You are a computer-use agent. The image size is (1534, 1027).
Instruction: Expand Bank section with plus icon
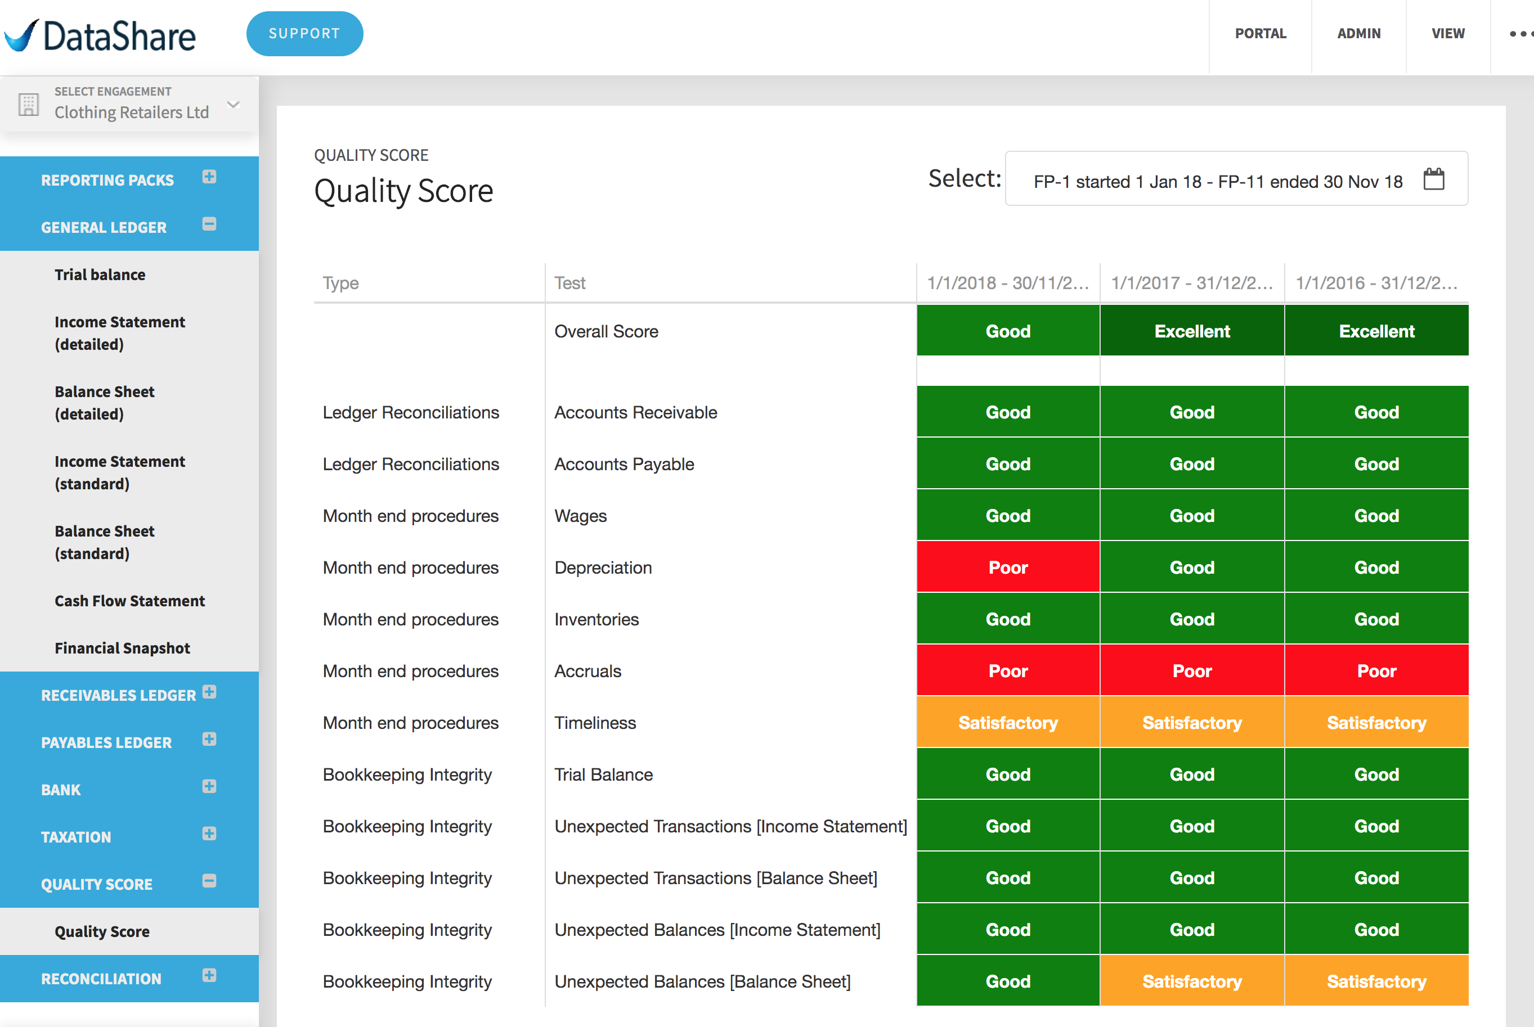[x=209, y=786]
